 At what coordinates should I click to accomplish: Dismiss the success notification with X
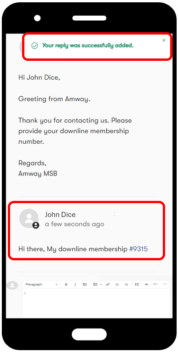164,41
